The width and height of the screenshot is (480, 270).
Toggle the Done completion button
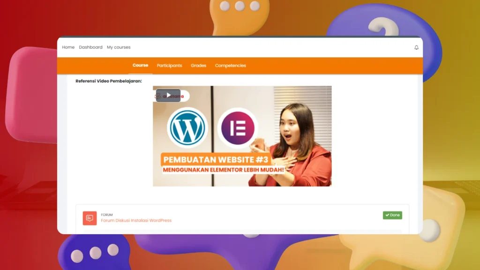[392, 215]
